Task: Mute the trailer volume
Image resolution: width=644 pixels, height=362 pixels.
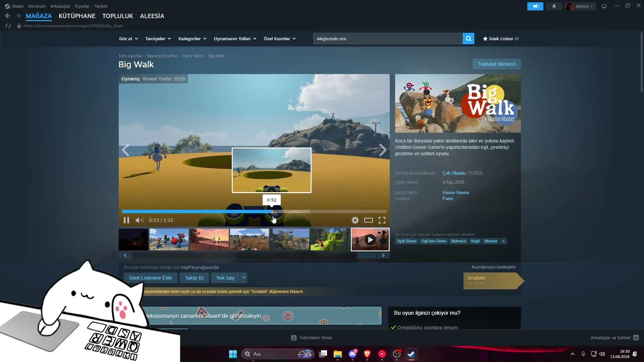Action: [x=139, y=220]
